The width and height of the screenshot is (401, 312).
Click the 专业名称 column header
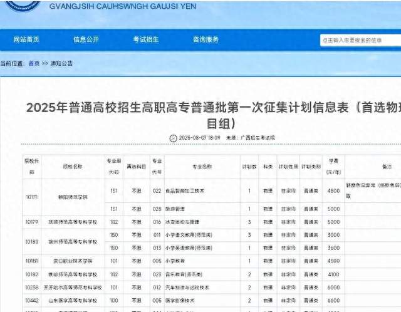click(x=202, y=167)
